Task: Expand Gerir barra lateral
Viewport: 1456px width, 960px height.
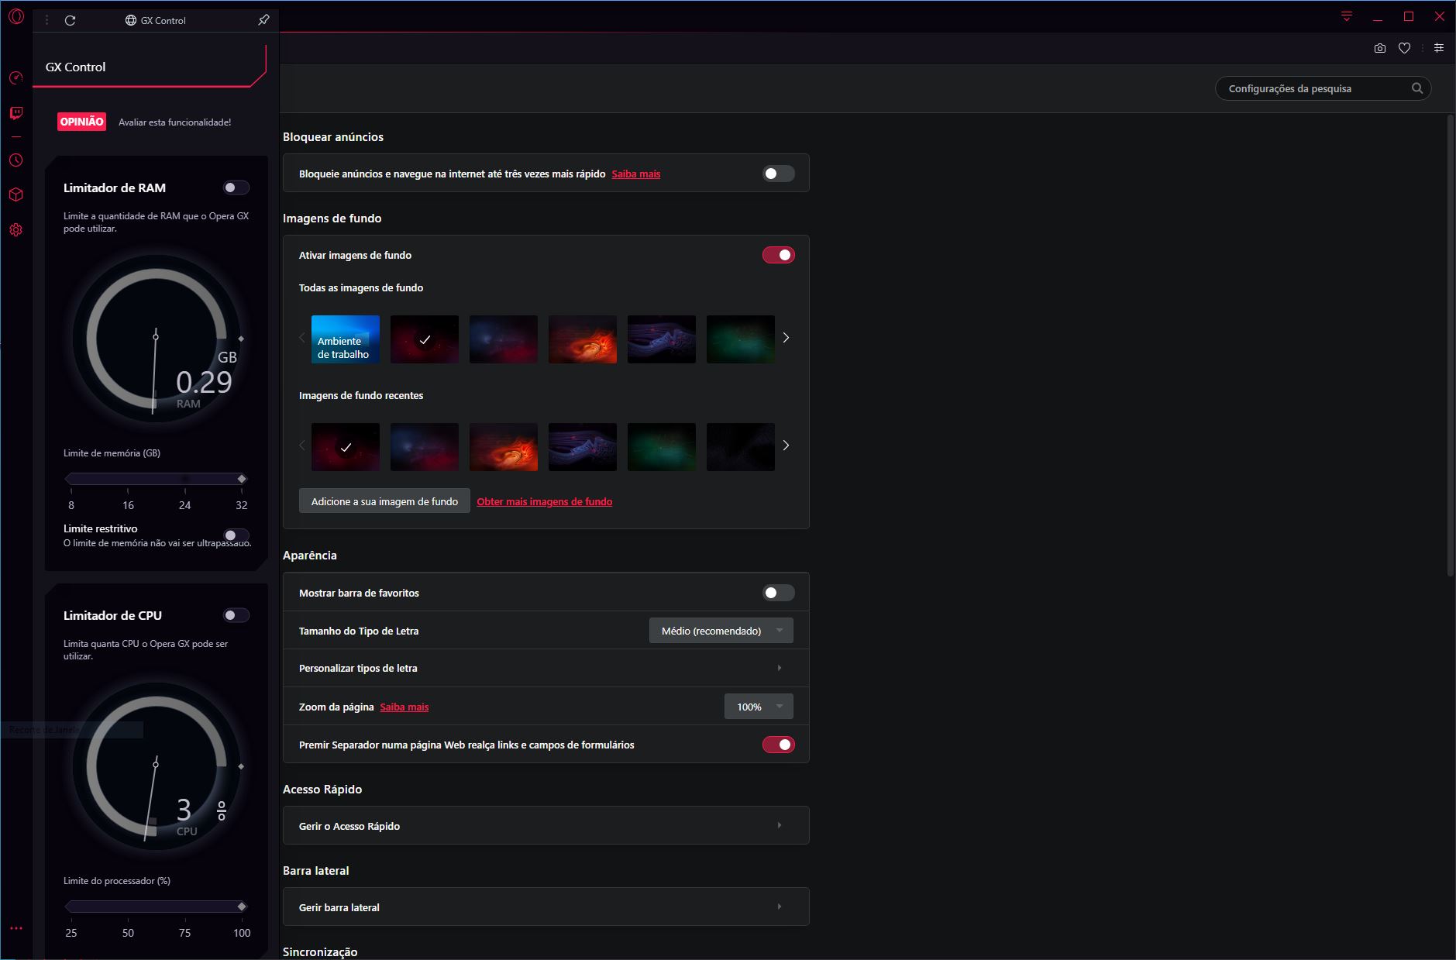Action: point(546,907)
